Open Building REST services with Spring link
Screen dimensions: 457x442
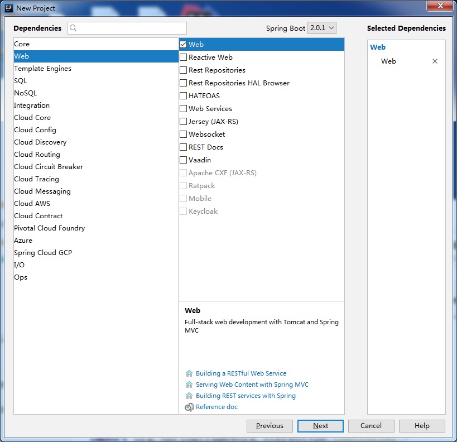coord(246,396)
